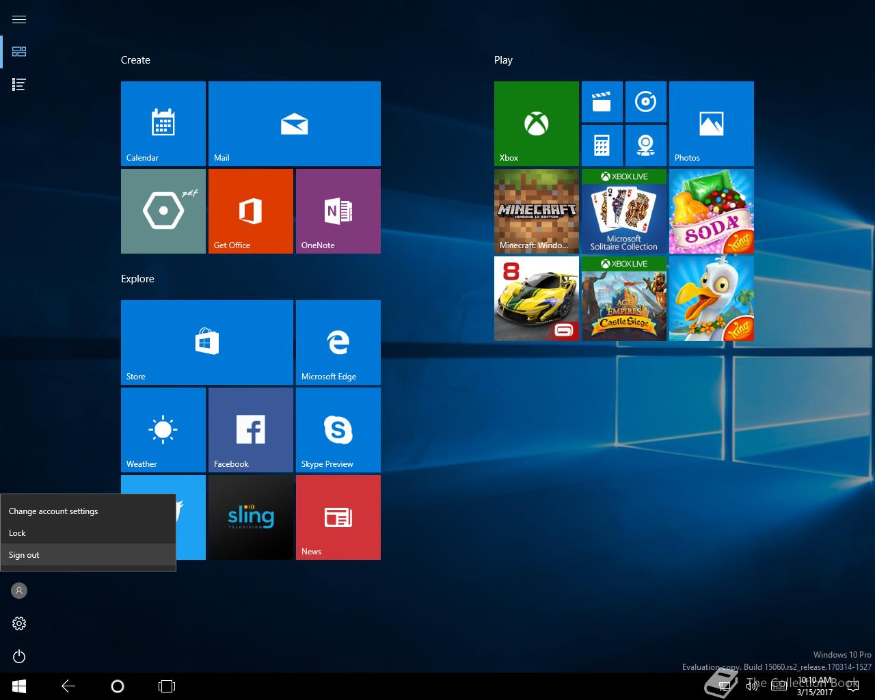The width and height of the screenshot is (875, 700).
Task: Open the Microsoft Solitaire Collection tile
Action: tap(624, 211)
